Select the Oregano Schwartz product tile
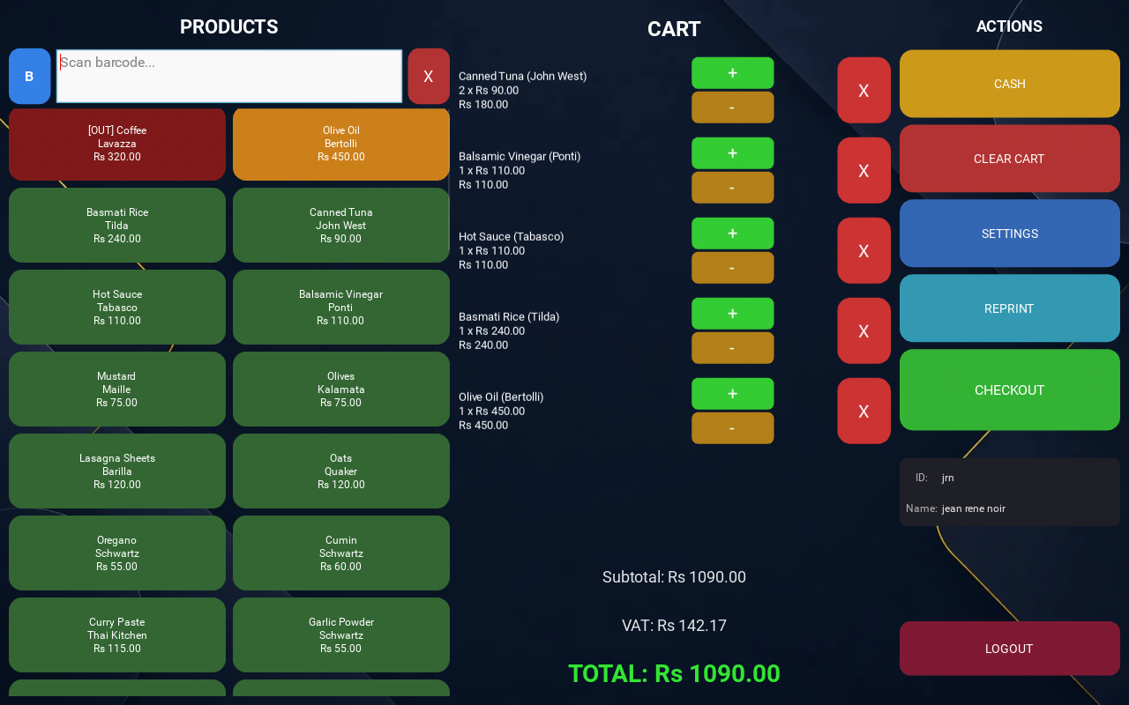 [x=117, y=553]
